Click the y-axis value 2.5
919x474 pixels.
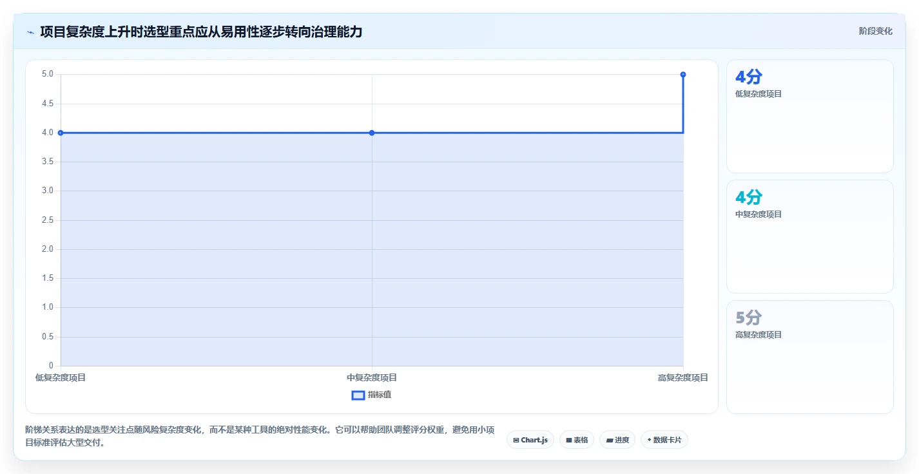pos(48,220)
